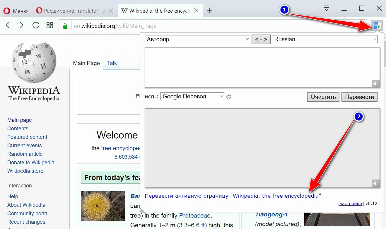Click the Wikipedia globe logo

click(x=34, y=63)
